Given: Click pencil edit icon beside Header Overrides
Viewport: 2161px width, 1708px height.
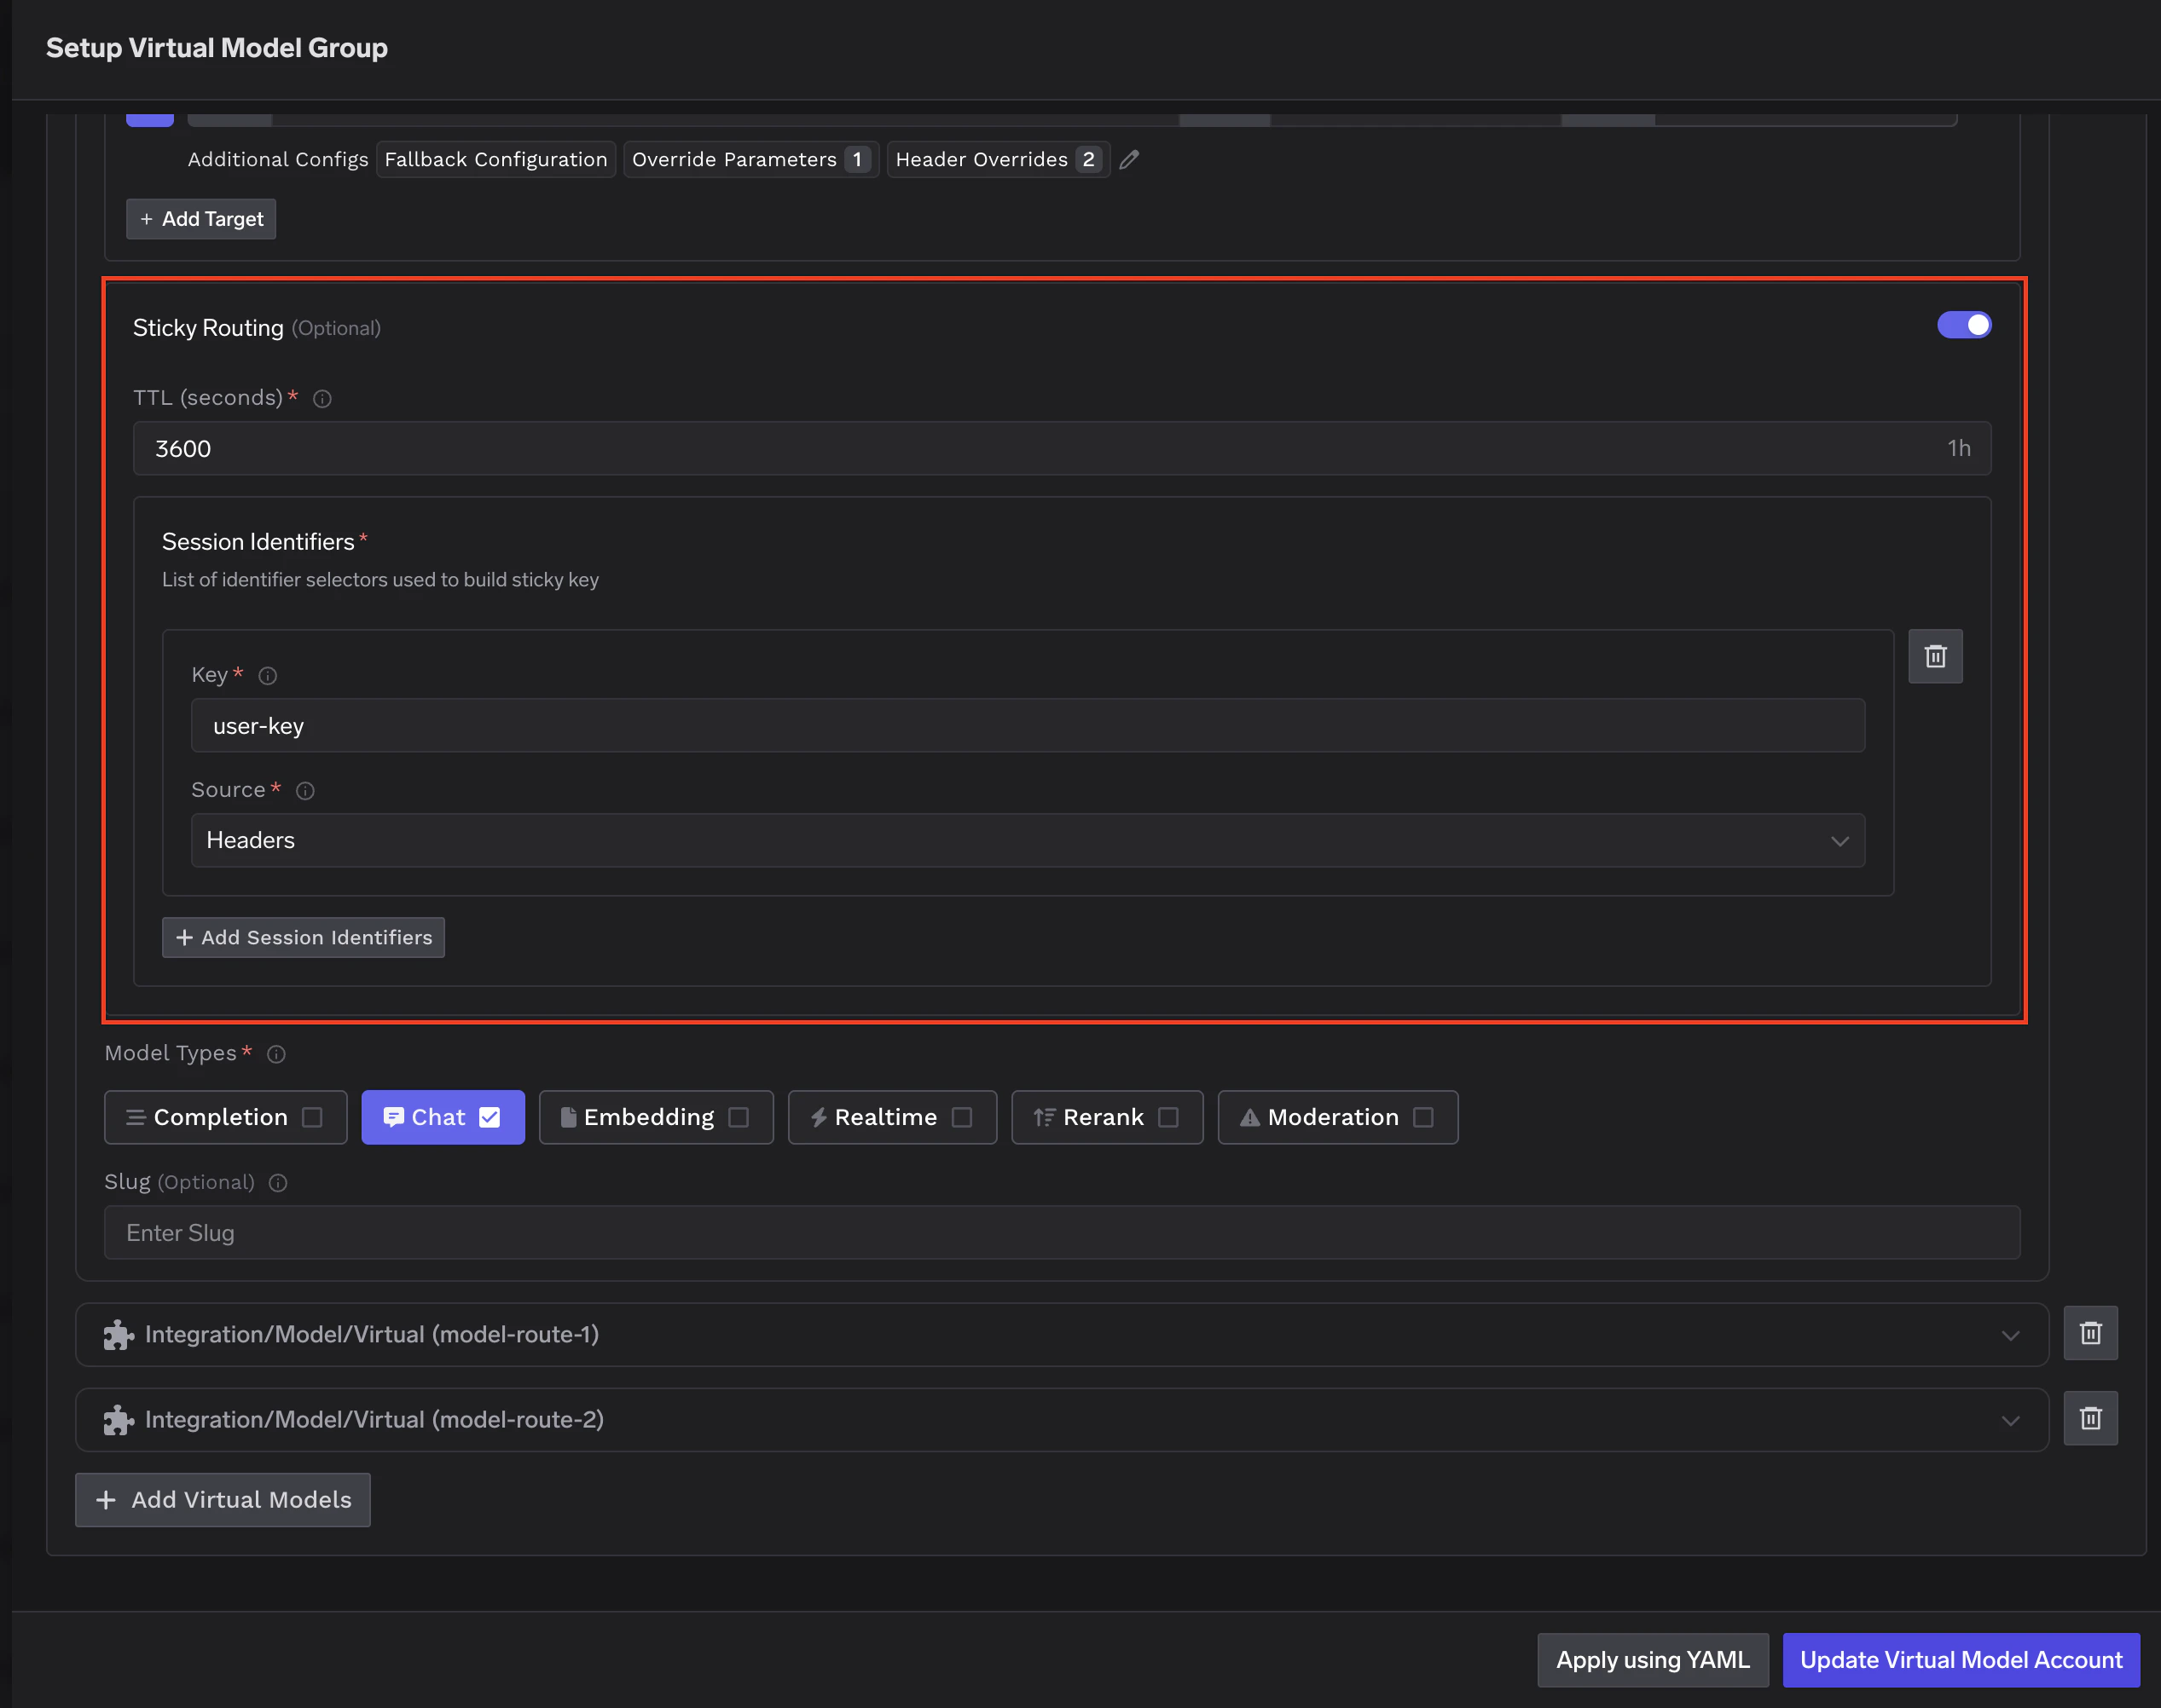Looking at the screenshot, I should [x=1128, y=160].
